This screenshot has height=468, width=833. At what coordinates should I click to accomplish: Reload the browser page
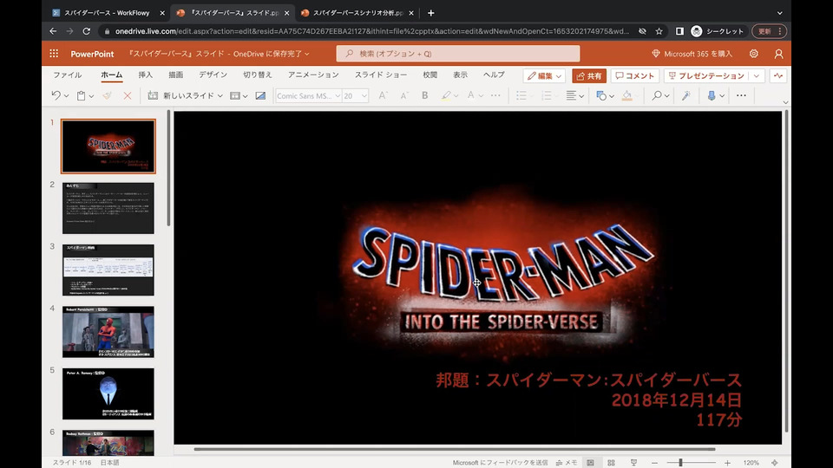[86, 31]
